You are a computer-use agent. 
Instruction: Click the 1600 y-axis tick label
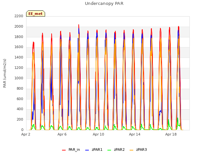click(19, 47)
